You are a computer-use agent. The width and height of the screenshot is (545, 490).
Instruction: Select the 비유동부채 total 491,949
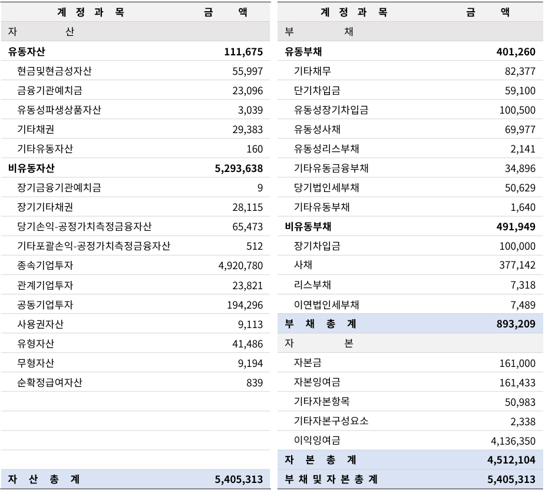(517, 227)
